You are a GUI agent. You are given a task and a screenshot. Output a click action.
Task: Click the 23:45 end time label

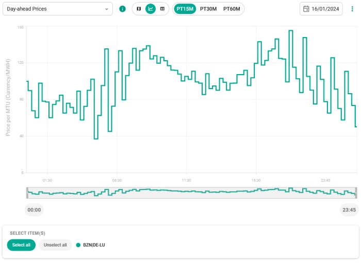pos(349,210)
